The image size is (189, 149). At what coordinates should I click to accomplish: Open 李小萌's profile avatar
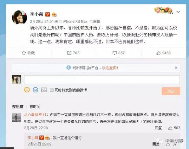click(20, 17)
